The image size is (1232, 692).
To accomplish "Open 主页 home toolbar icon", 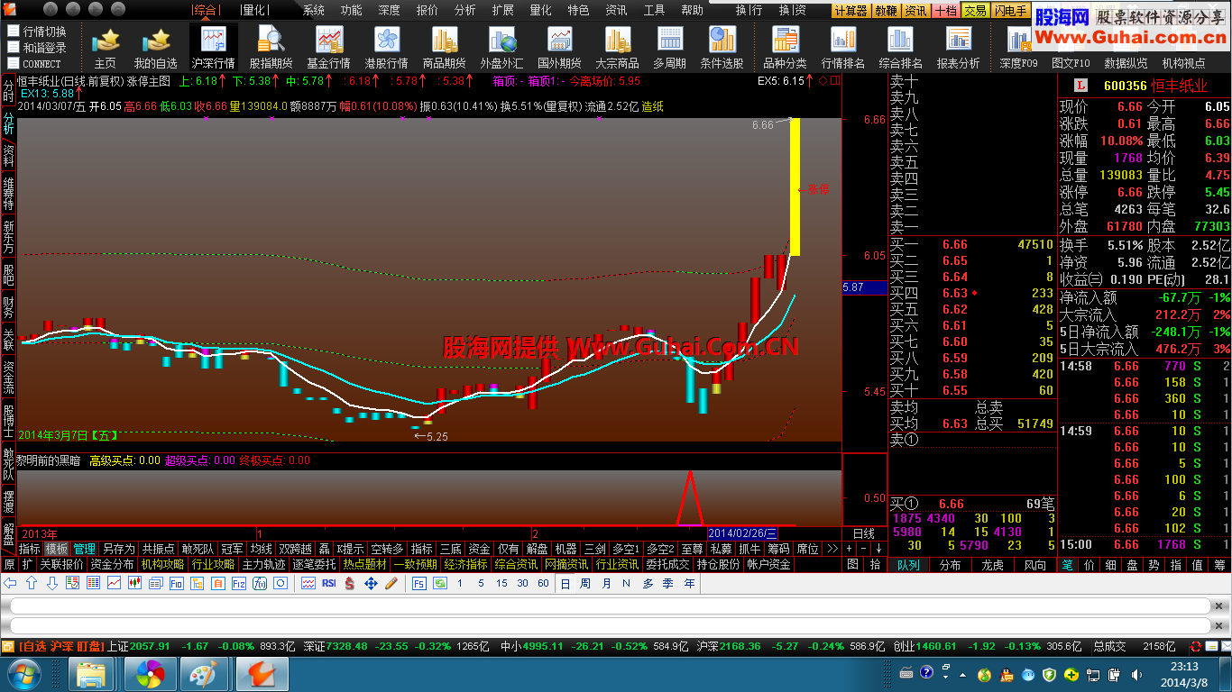I will (x=105, y=48).
